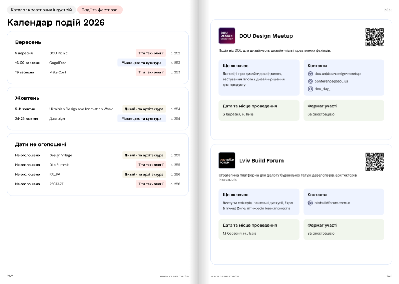
Task: Click page reference 'с. 254' for Дизаріум
Action: 175,118
